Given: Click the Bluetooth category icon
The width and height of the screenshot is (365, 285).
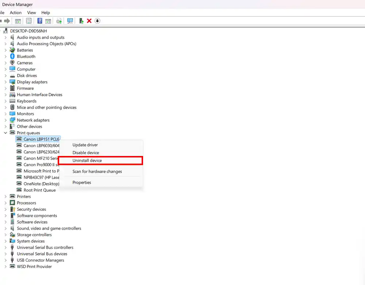Looking at the screenshot, I should point(12,56).
